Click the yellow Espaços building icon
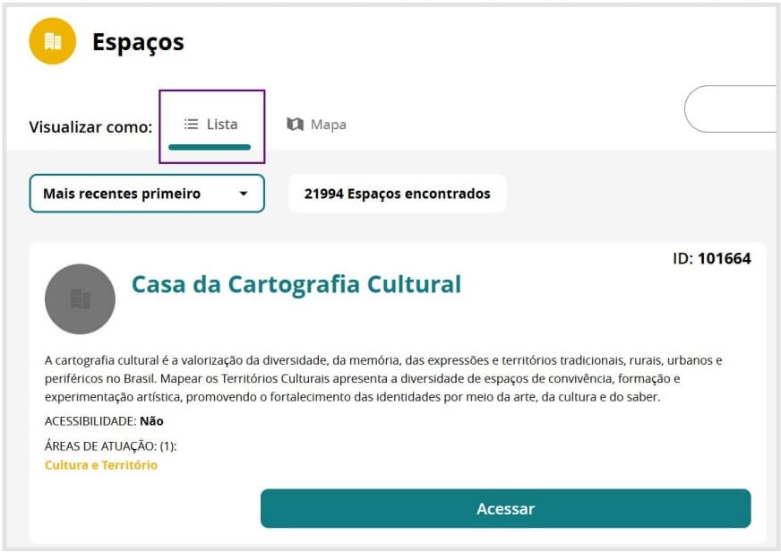This screenshot has height=553, width=781. coord(53,41)
